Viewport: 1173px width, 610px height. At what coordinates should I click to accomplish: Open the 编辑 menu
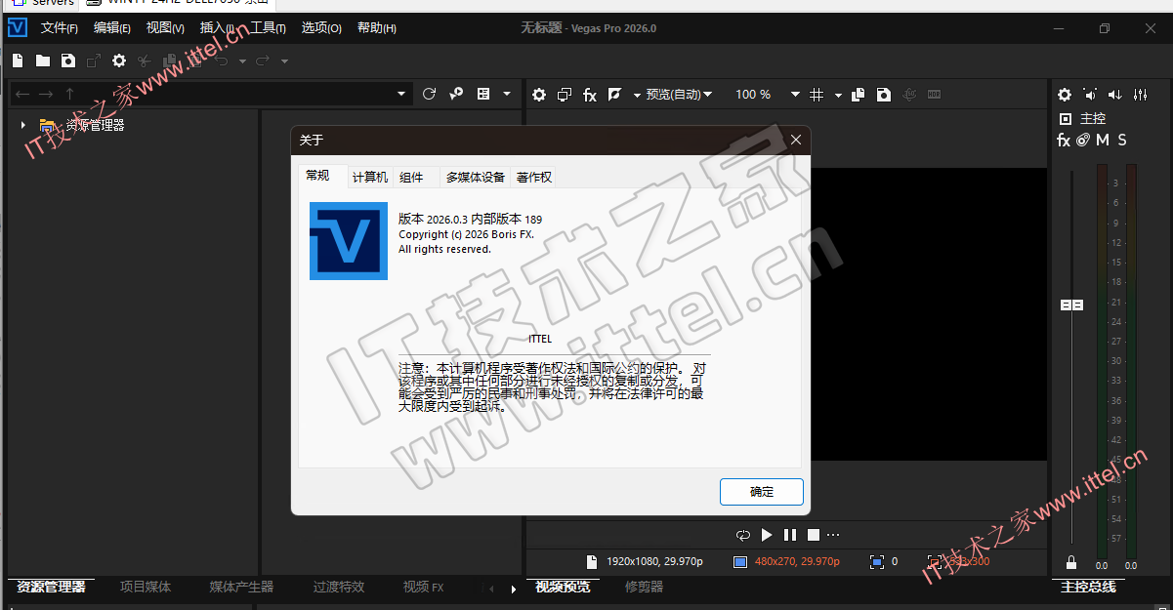(112, 28)
